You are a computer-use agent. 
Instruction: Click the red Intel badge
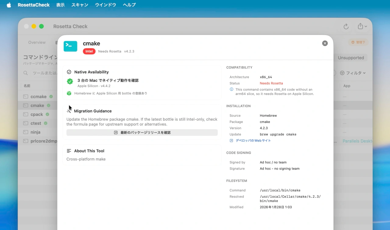[89, 51]
